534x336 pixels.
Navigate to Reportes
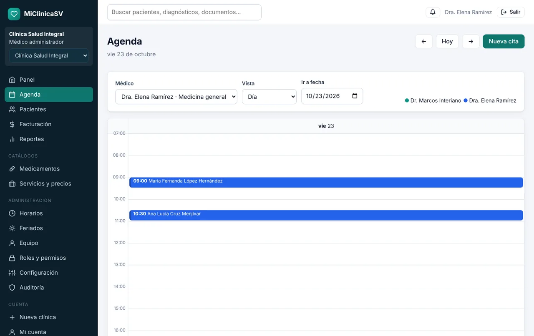click(49, 139)
